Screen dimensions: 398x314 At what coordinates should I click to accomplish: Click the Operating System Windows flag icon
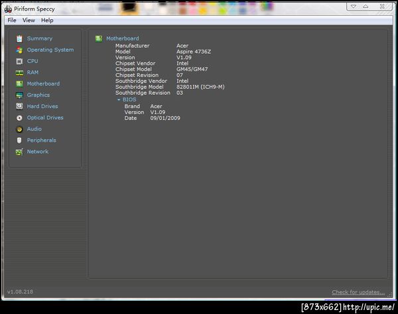tap(19, 50)
